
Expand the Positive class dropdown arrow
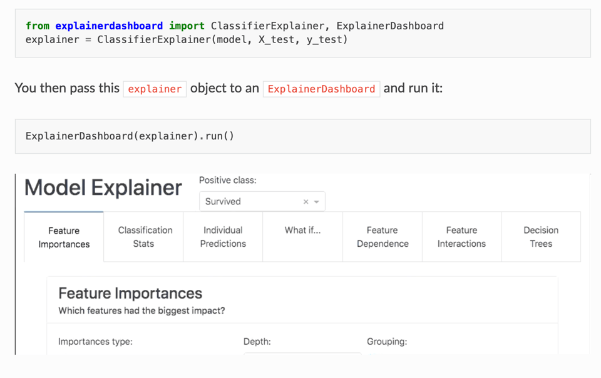317,202
